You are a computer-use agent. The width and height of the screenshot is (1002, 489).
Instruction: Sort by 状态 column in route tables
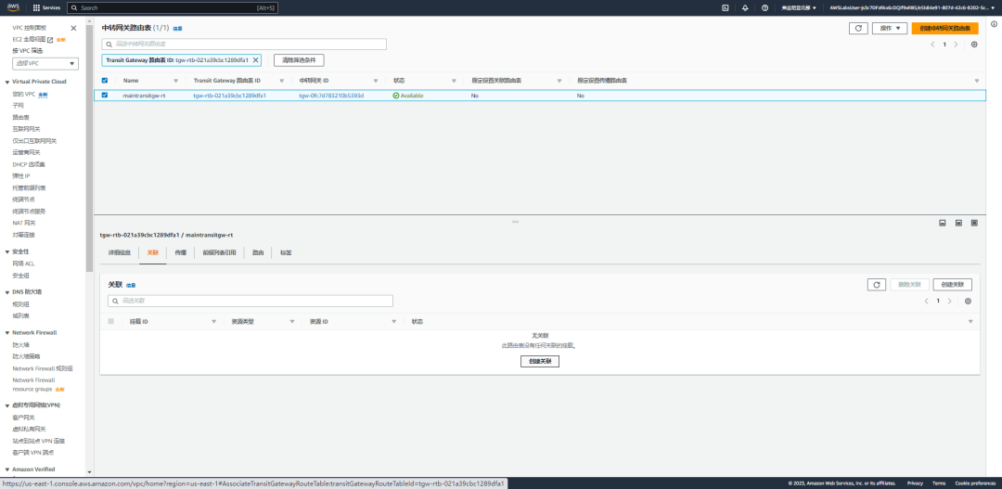click(454, 81)
